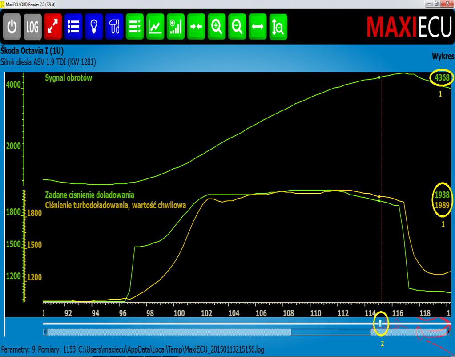455x357 pixels.
Task: Click the green marker point on the RPM curve
Action: click(x=379, y=77)
